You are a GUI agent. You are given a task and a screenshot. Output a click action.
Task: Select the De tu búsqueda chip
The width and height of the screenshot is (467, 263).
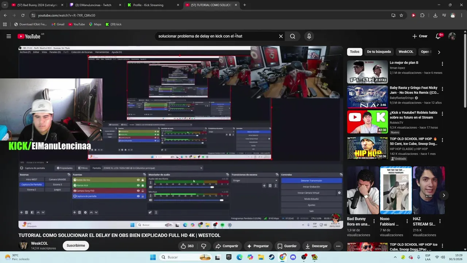click(x=379, y=52)
